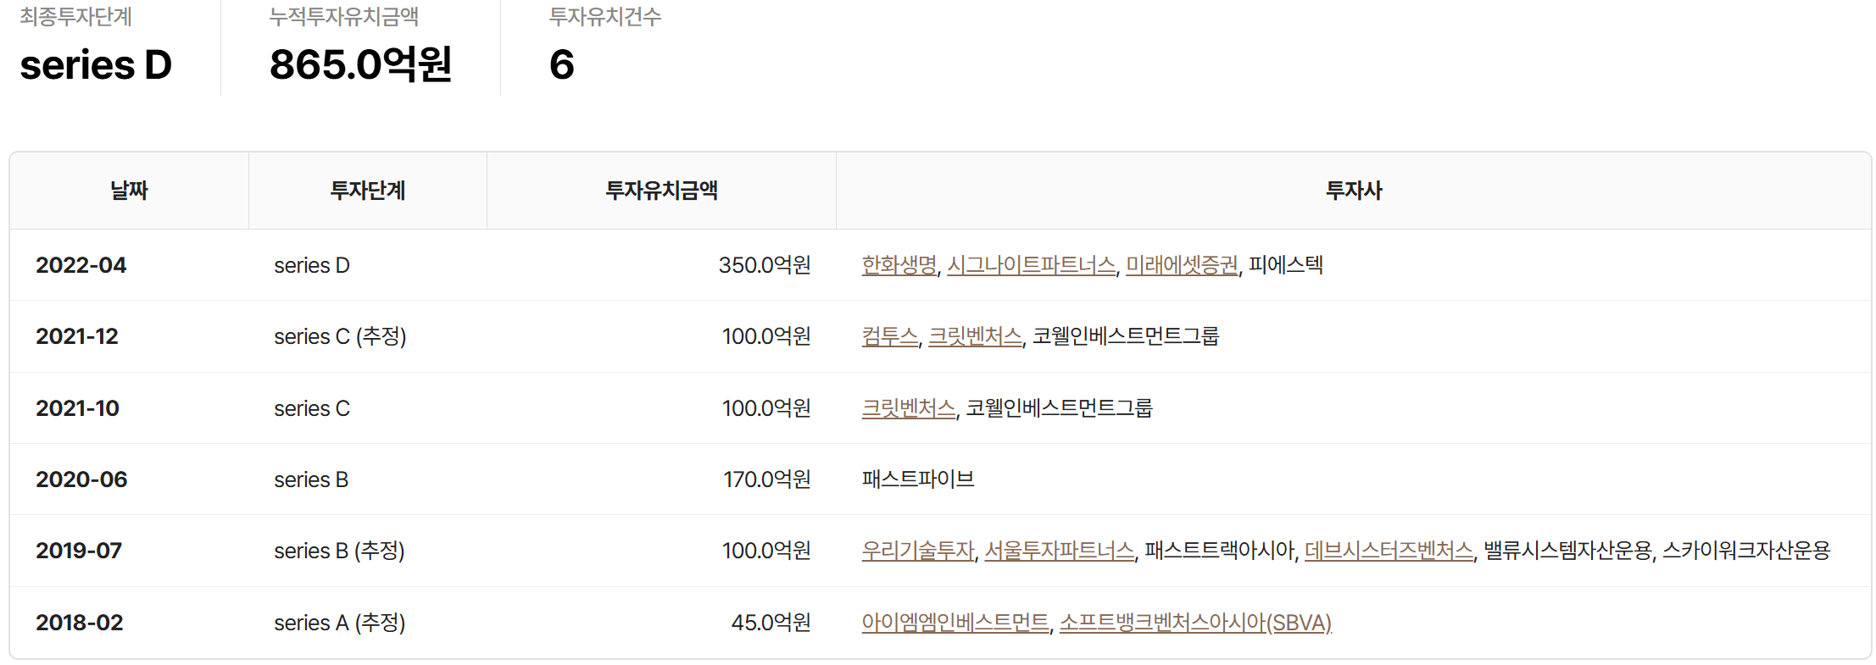1876x665 pixels.
Task: Click the 시그나이트파트너스 investor link
Action: 1031,265
